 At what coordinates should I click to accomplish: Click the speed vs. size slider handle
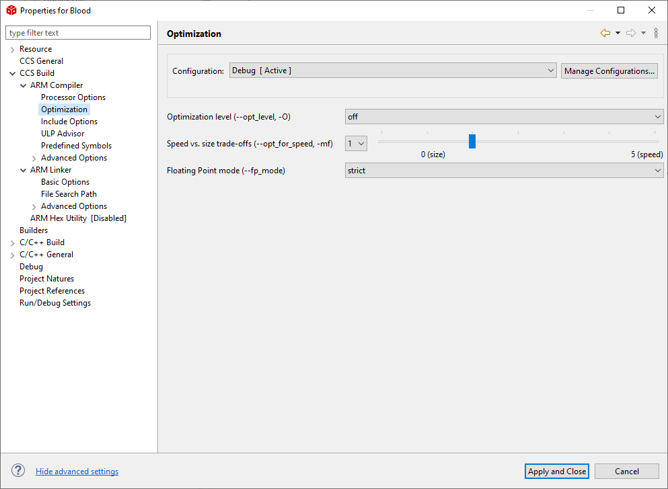pos(472,142)
